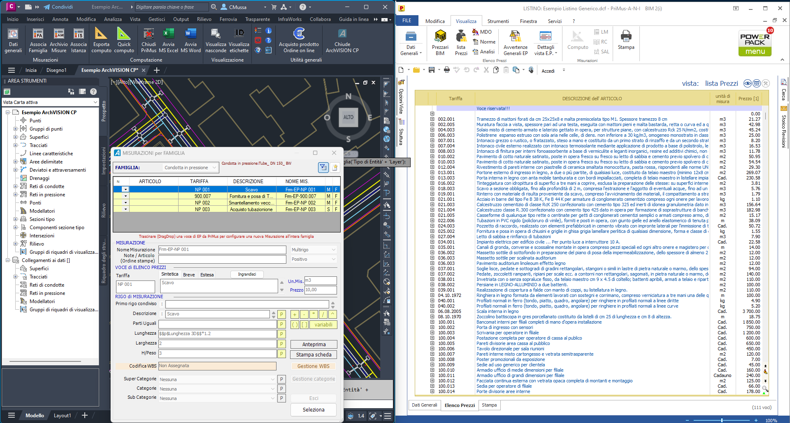Click Stampa printer icon in PriMus ribbon
This screenshot has height=423, width=790.
pyautogui.click(x=626, y=40)
